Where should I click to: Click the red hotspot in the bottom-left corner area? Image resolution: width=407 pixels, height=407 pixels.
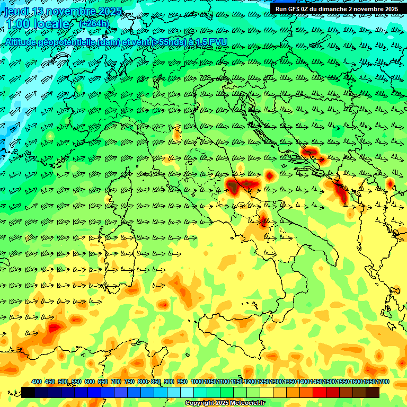pos(54,328)
